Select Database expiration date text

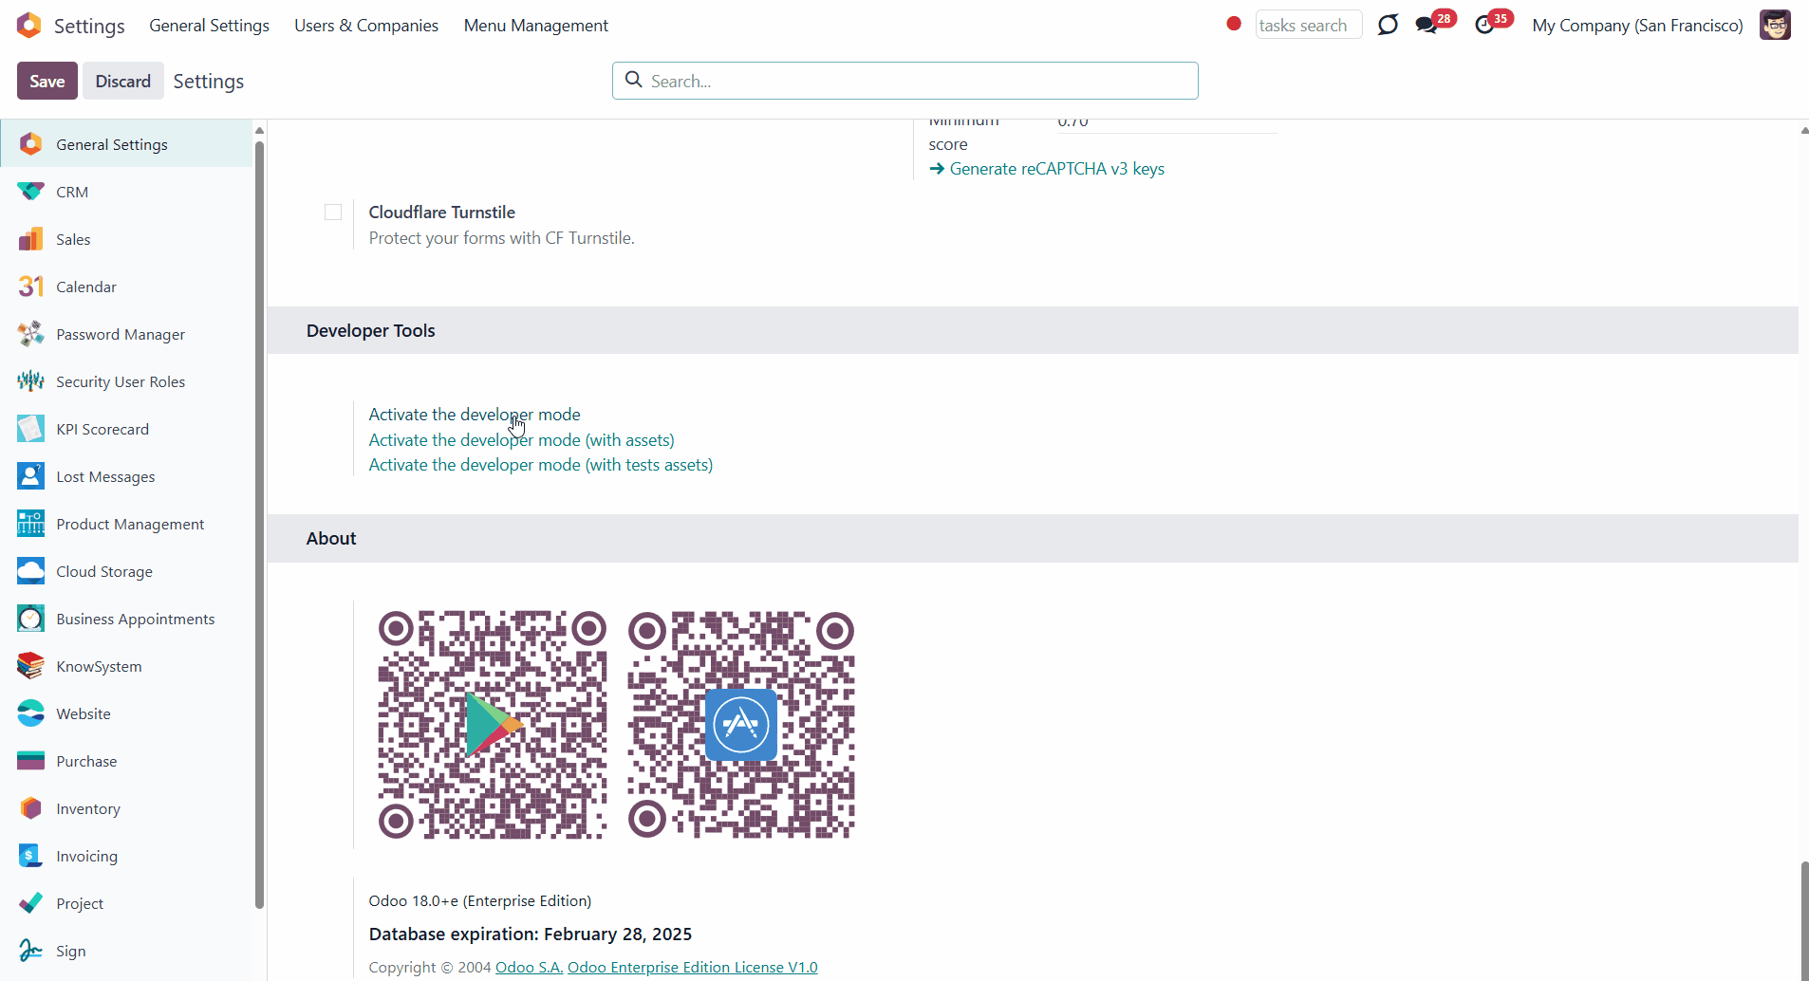tap(531, 935)
